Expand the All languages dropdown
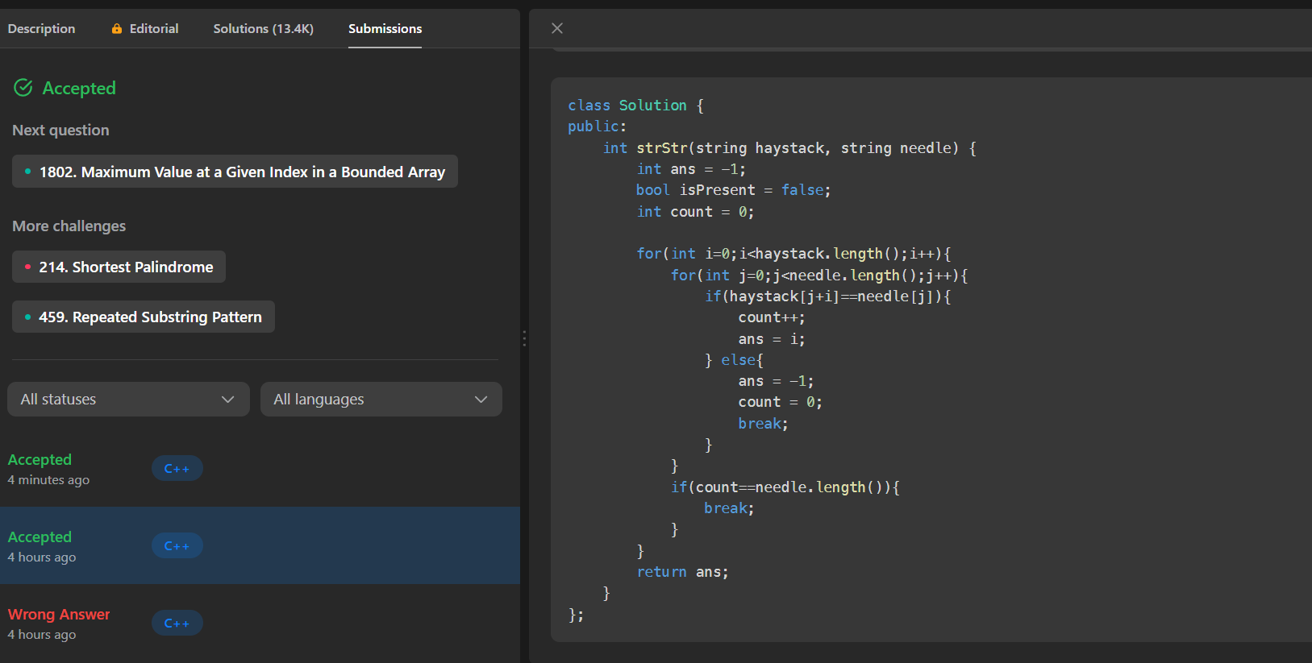Viewport: 1312px width, 663px height. 381,400
